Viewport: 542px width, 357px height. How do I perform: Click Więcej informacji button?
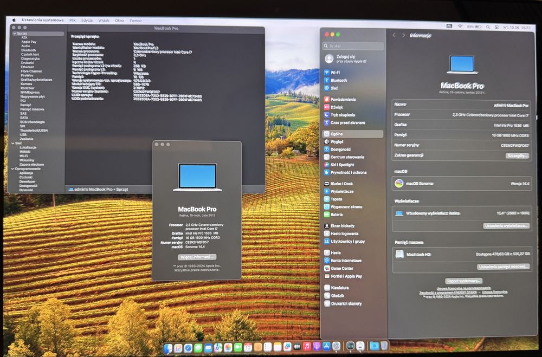(x=197, y=257)
